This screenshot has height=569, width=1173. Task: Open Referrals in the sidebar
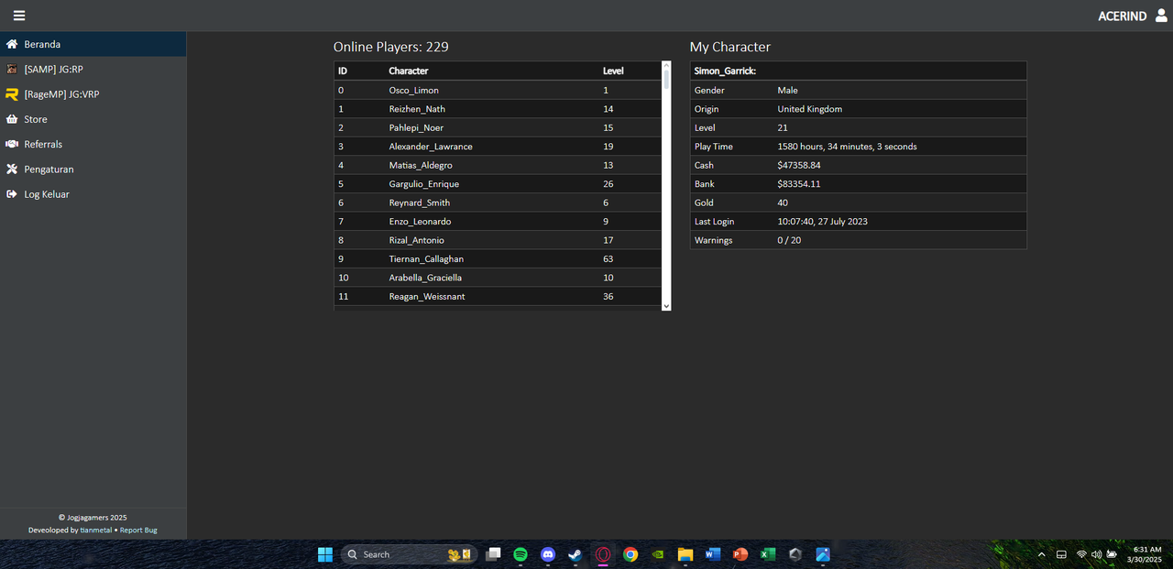coord(93,144)
